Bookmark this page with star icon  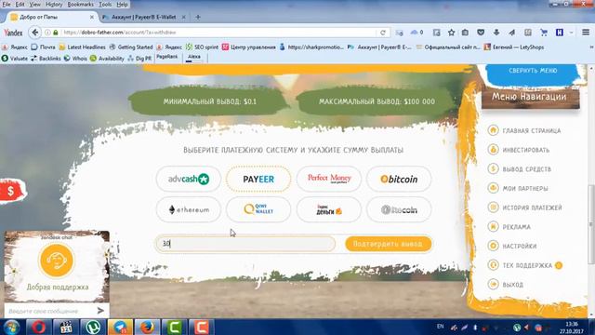point(451,33)
